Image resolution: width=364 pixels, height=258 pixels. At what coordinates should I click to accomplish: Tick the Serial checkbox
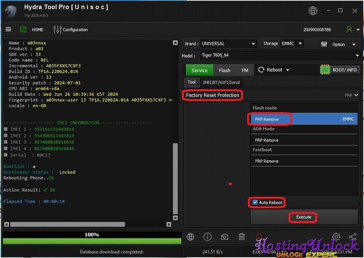(6, 155)
